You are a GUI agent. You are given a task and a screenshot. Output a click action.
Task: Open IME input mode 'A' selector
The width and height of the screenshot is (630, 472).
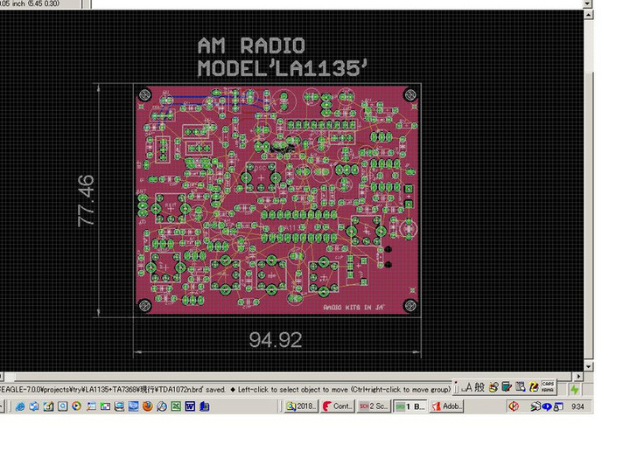tap(467, 387)
